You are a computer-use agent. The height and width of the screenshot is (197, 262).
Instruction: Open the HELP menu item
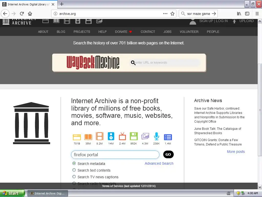[x=102, y=32]
